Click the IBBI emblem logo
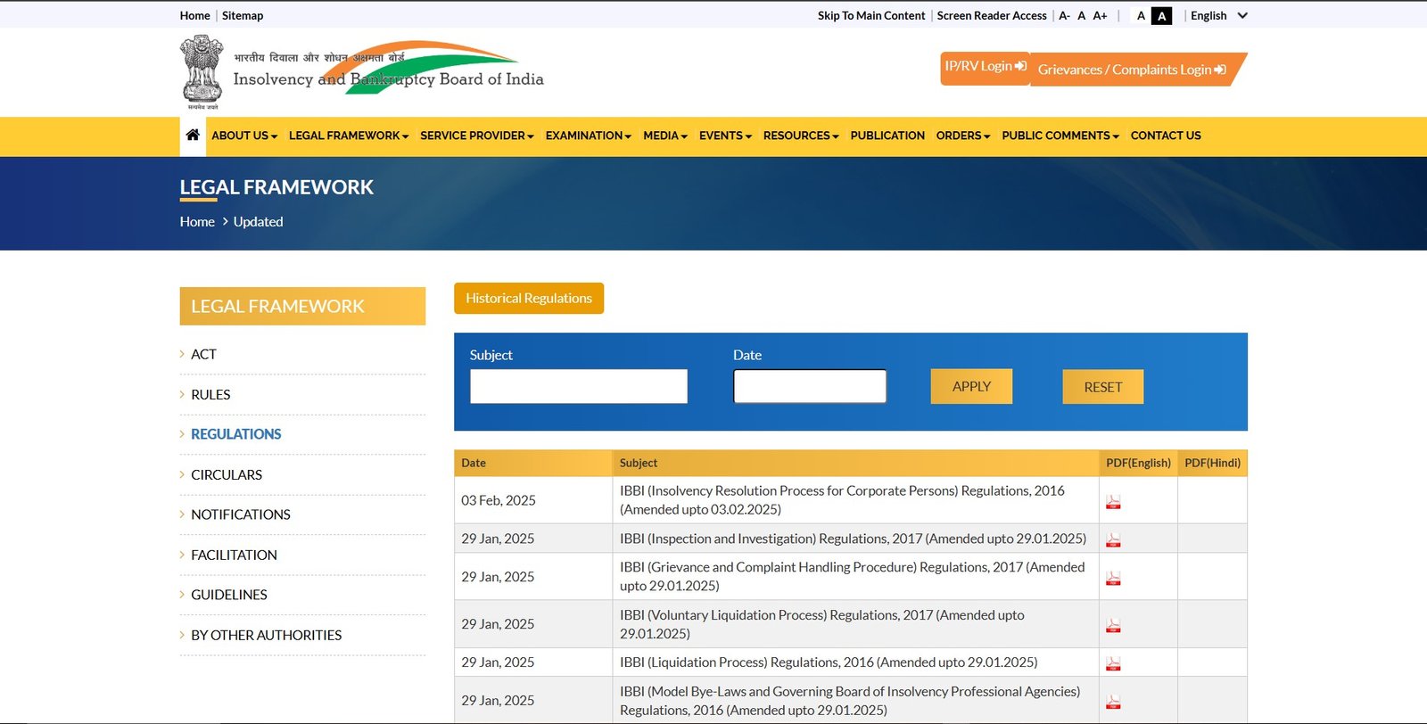The height and width of the screenshot is (724, 1427). (x=202, y=72)
